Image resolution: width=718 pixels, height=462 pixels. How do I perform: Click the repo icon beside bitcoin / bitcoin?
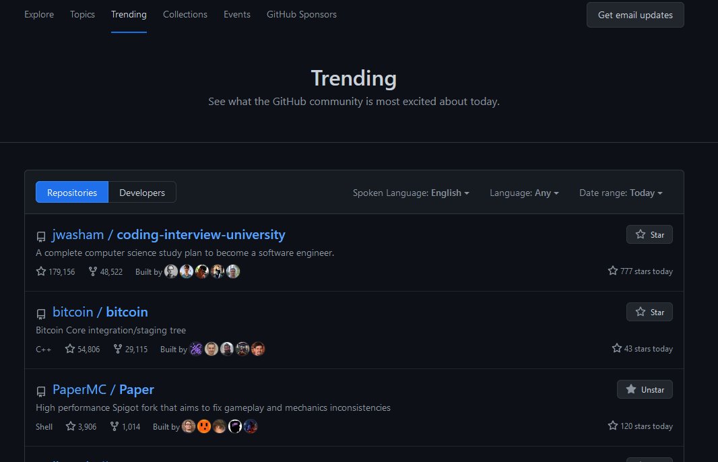(41, 314)
